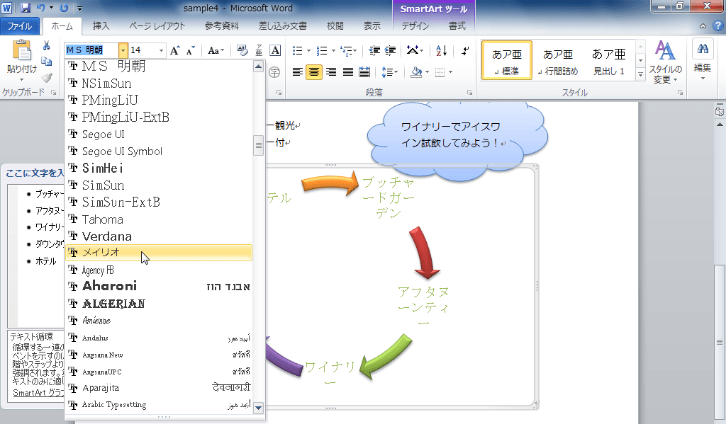Click font list scroll down arrow
This screenshot has height=424, width=726.
pos(259,408)
